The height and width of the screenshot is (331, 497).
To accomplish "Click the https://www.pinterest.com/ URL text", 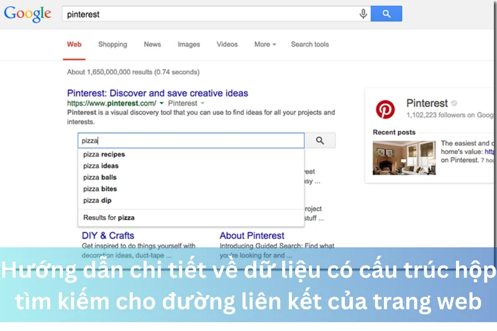I will click(x=112, y=103).
